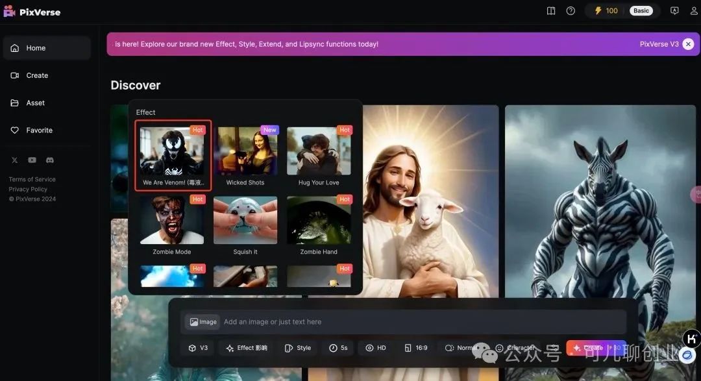This screenshot has height=381, width=701.
Task: Select the 16:9 aspect ratio option
Action: (x=416, y=348)
